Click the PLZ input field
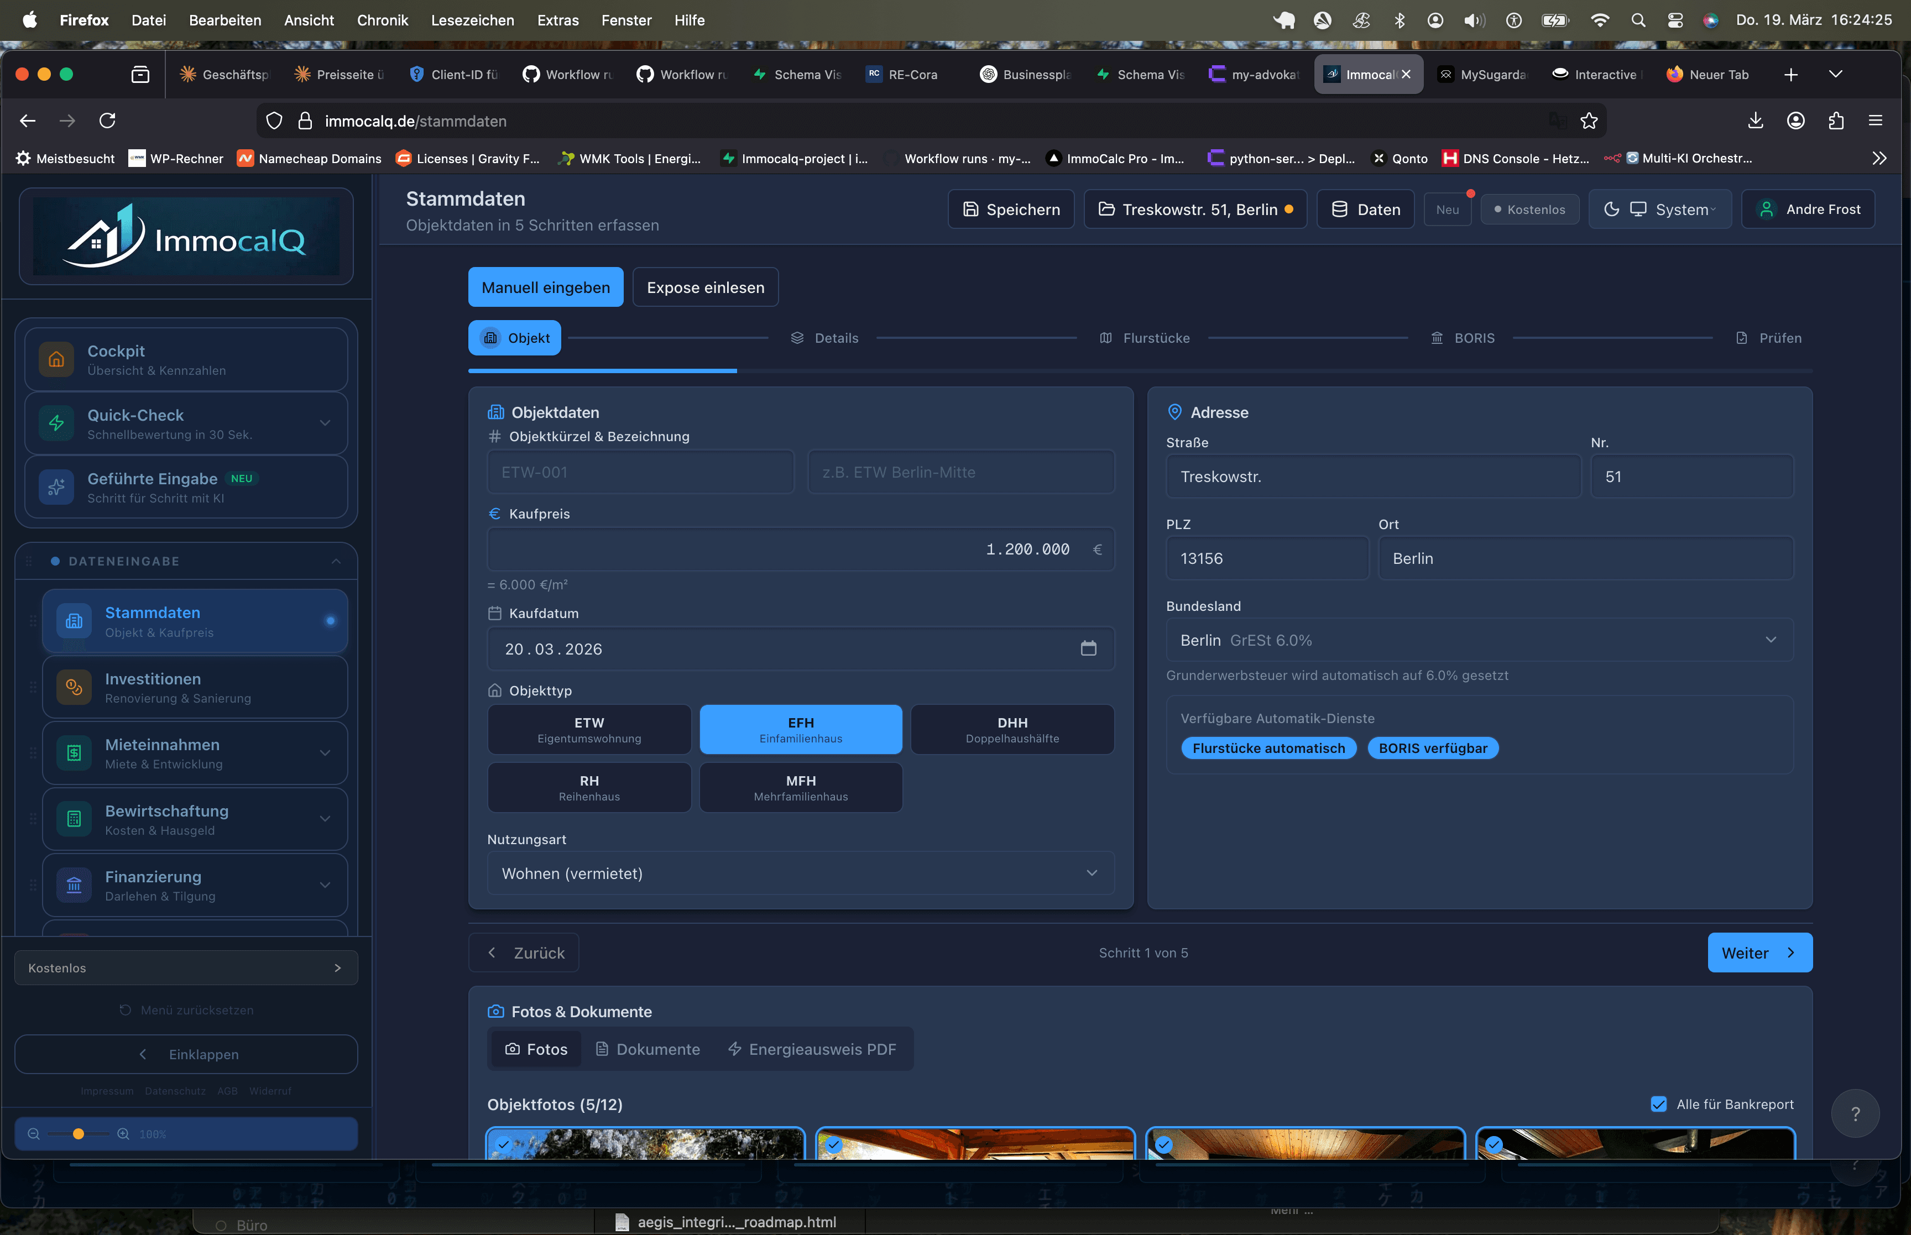This screenshot has height=1235, width=1911. (1267, 558)
